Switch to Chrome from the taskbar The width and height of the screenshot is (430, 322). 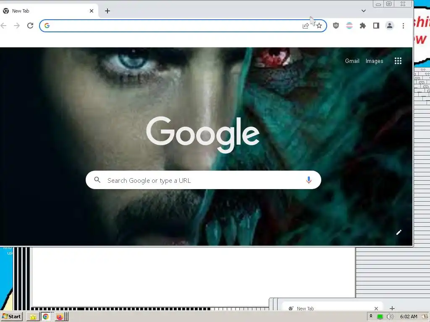coord(46,317)
